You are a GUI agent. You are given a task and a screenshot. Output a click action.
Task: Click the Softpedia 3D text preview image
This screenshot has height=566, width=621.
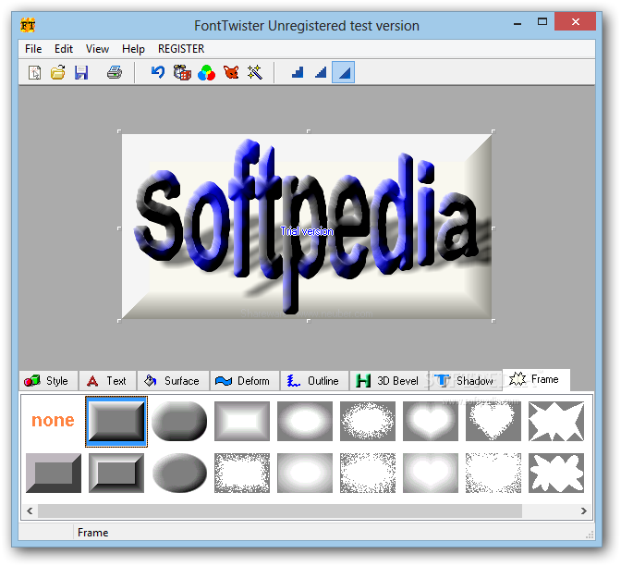(307, 227)
